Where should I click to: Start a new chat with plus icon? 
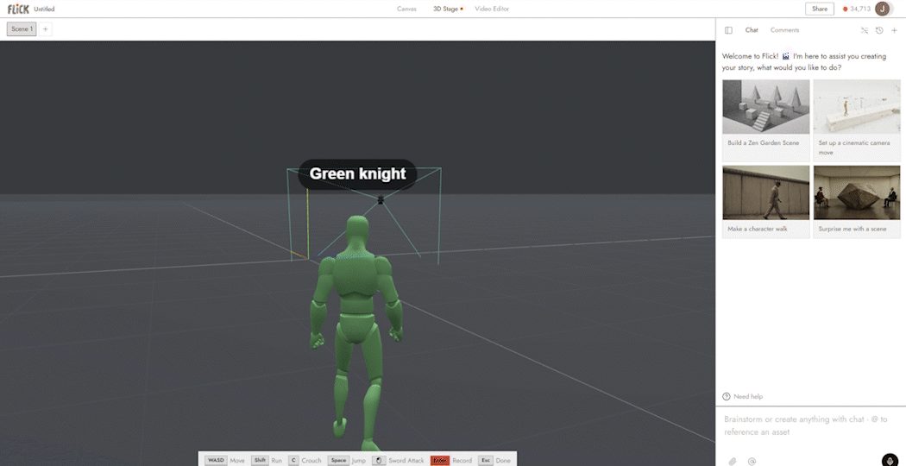pyautogui.click(x=895, y=30)
